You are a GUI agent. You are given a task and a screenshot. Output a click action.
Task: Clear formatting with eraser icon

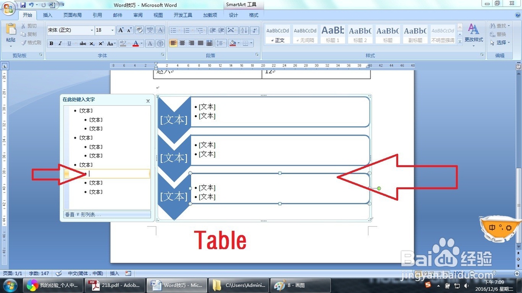139,30
